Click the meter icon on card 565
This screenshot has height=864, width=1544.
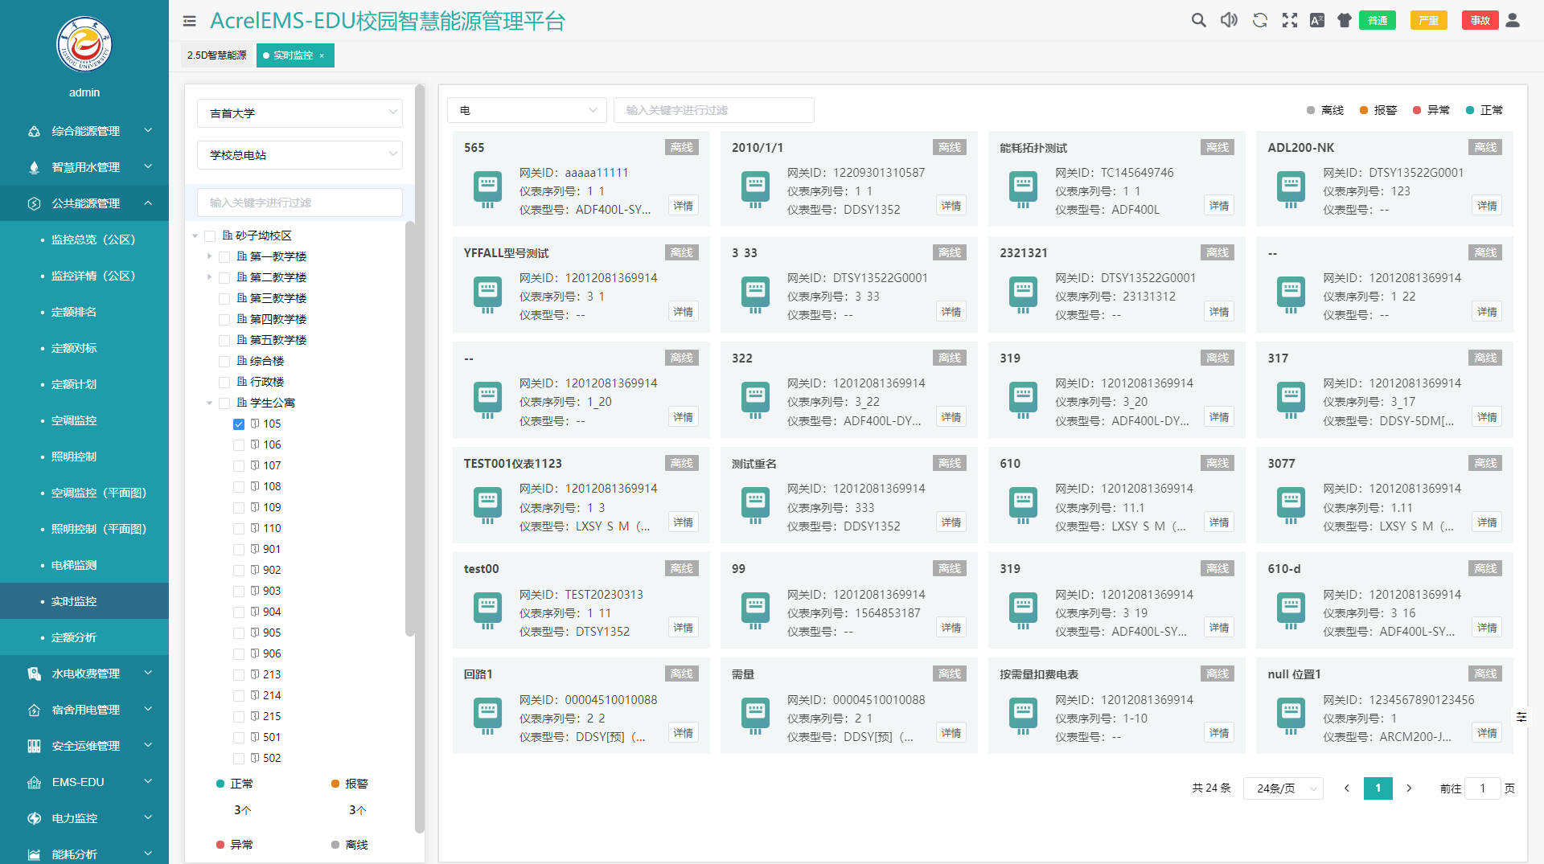[x=487, y=190]
